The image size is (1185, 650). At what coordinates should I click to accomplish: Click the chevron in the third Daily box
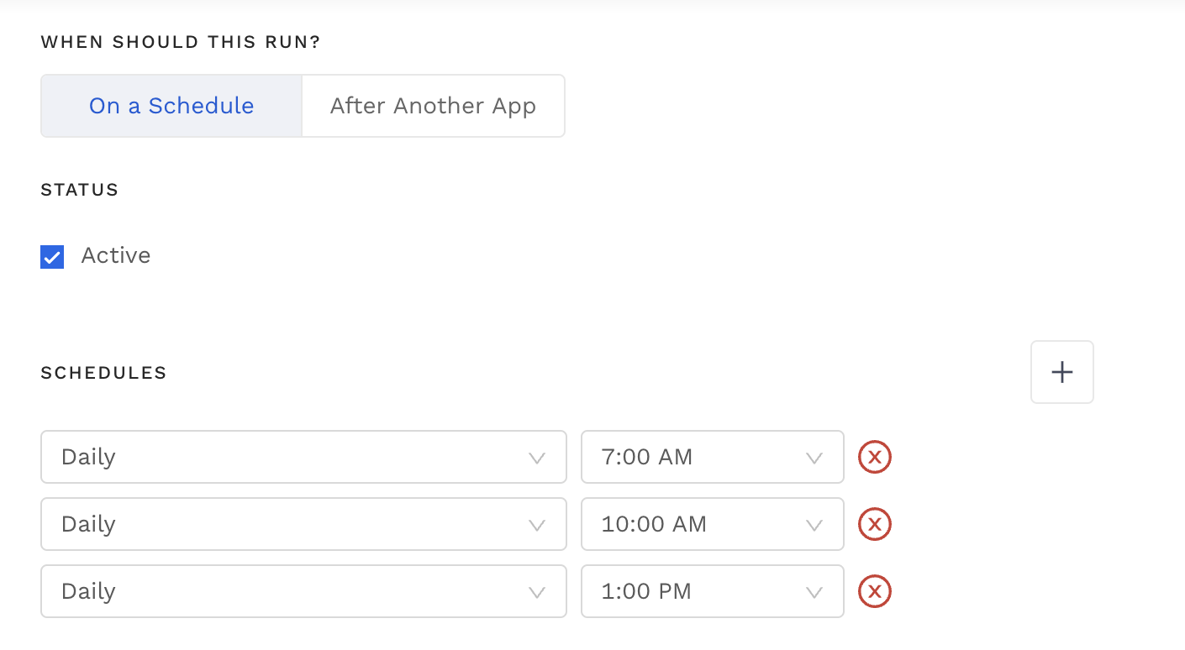536,592
